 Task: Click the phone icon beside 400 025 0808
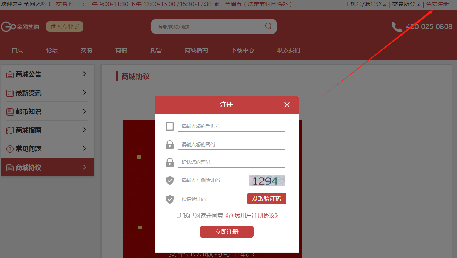pyautogui.click(x=397, y=27)
